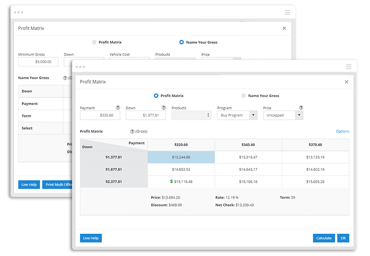The image size is (370, 256).
Task: Open the Options link
Action: (x=342, y=132)
